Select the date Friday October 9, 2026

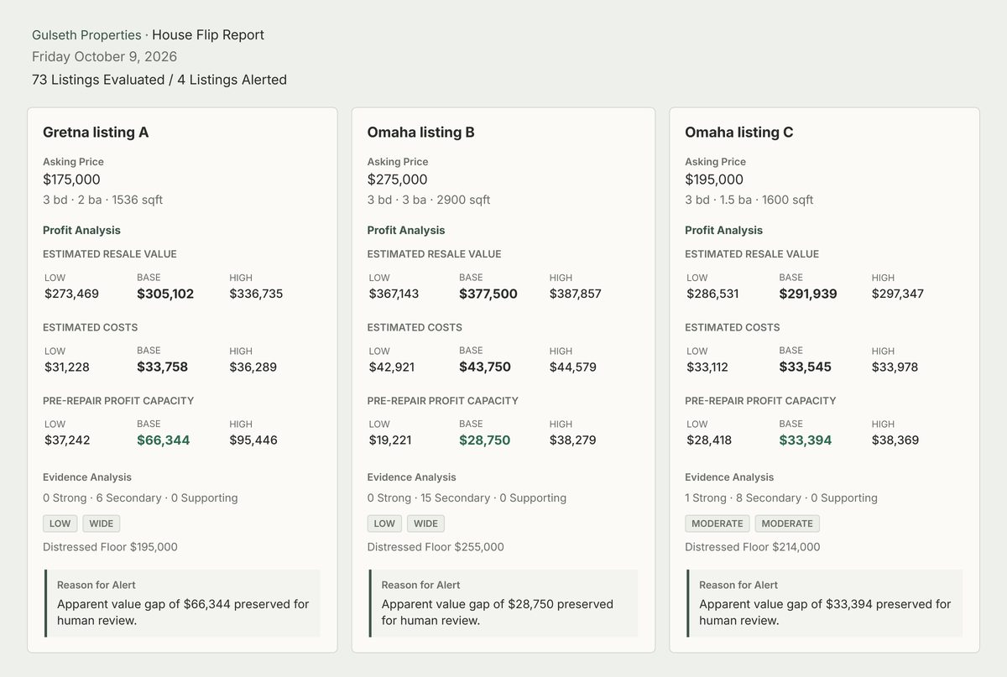click(x=105, y=57)
